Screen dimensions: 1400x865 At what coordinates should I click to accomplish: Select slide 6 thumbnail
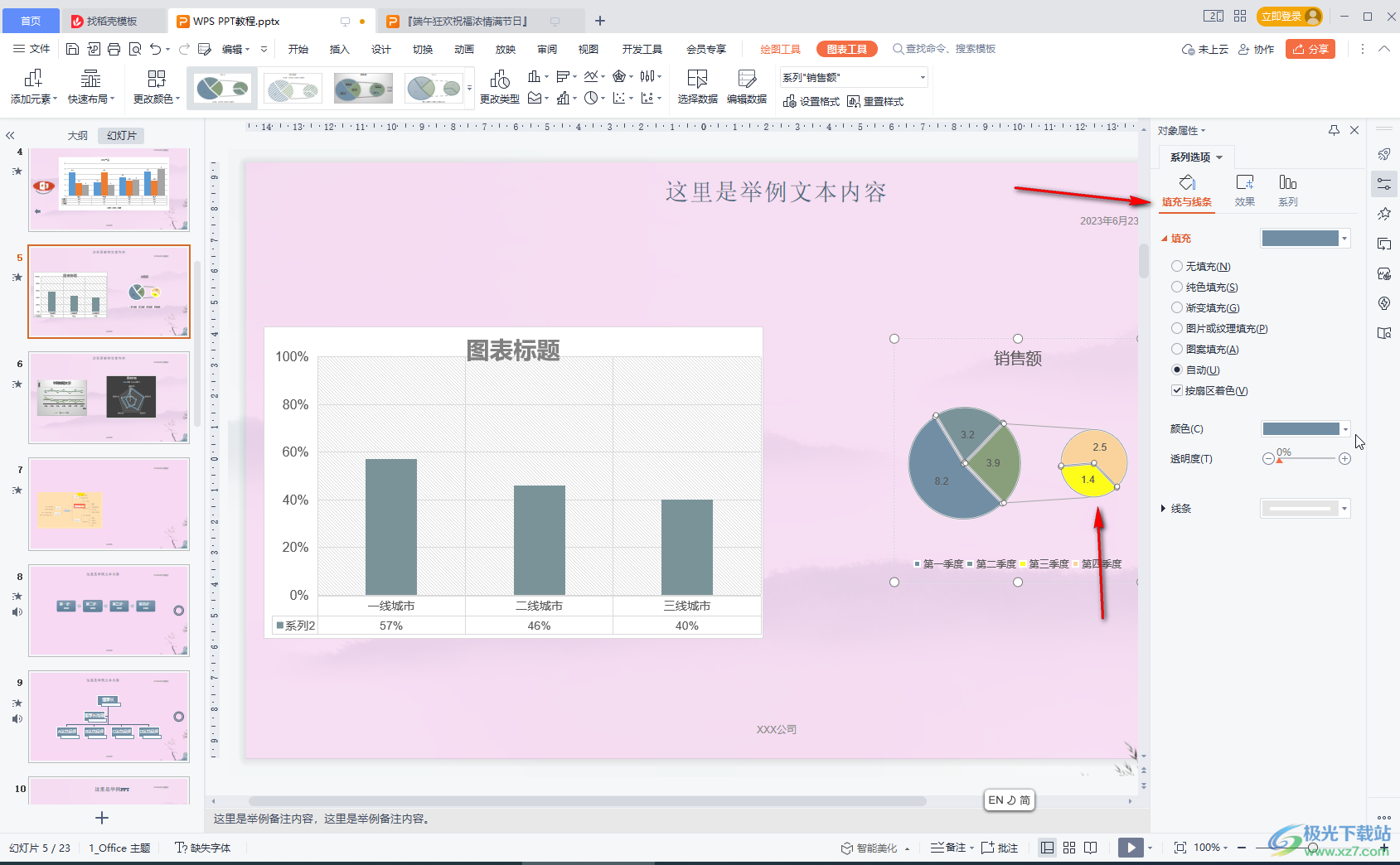click(109, 398)
